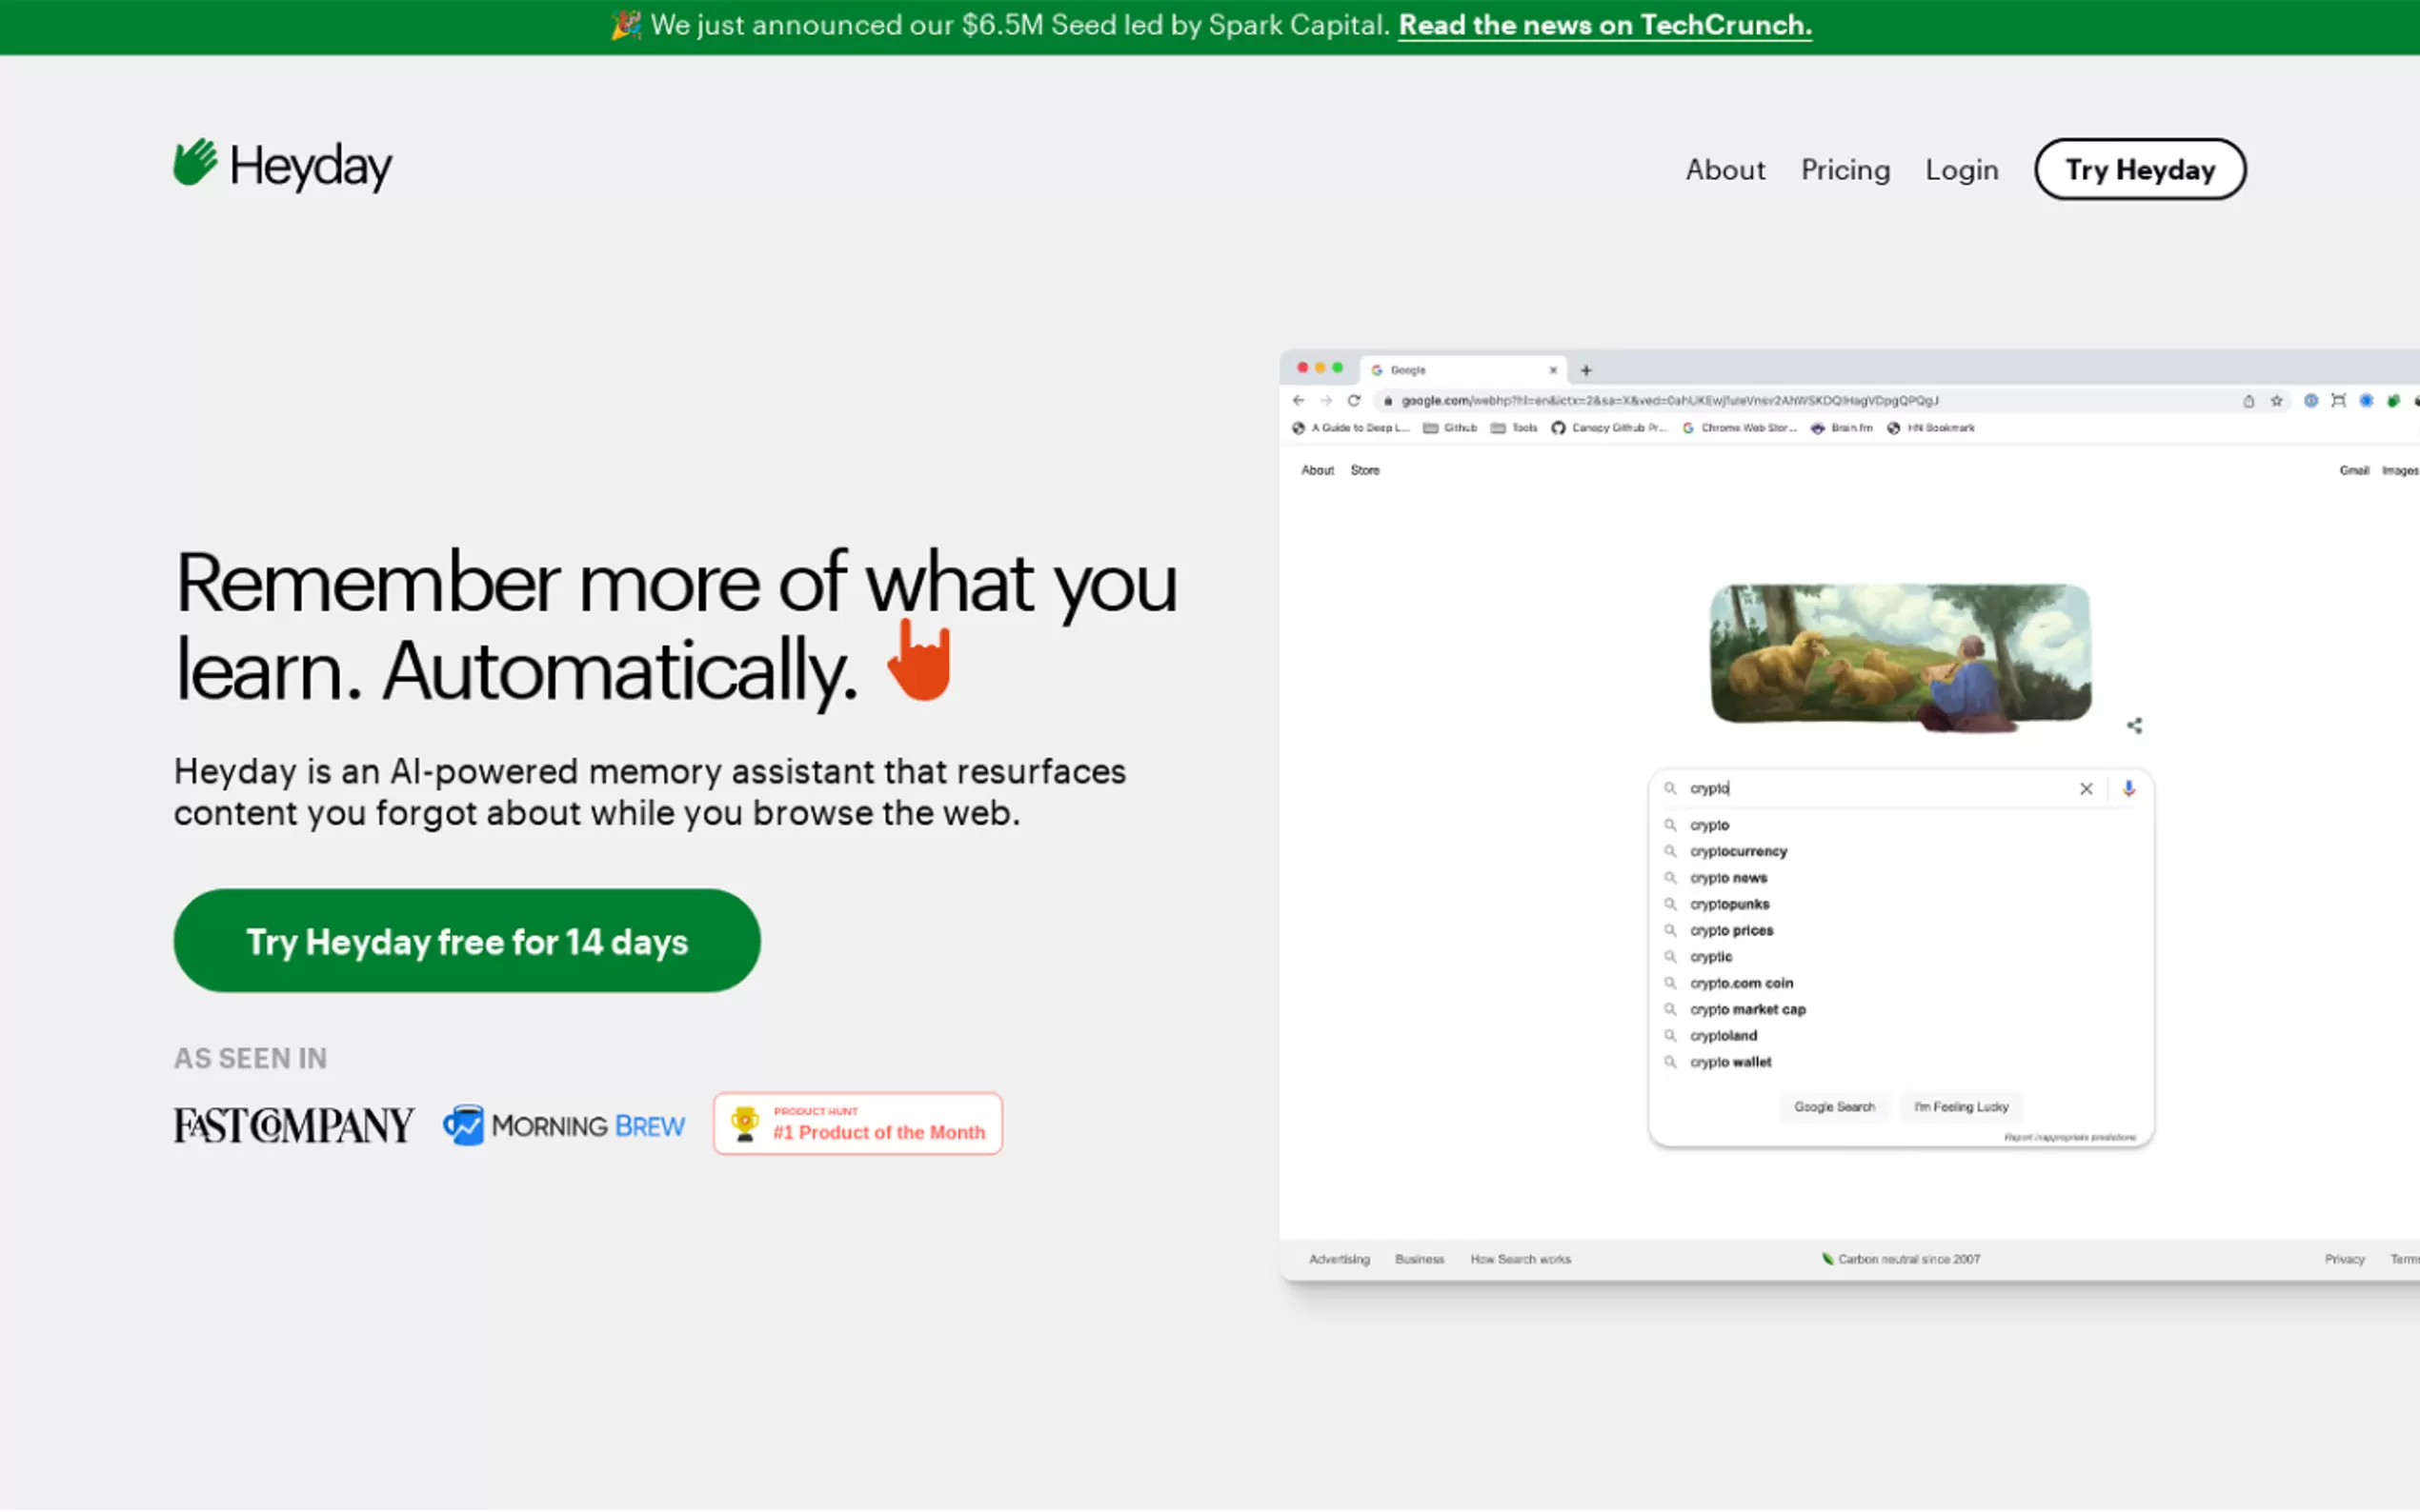Select the cryptocurrency search suggestion
This screenshot has height=1512, width=2420.
point(1738,851)
